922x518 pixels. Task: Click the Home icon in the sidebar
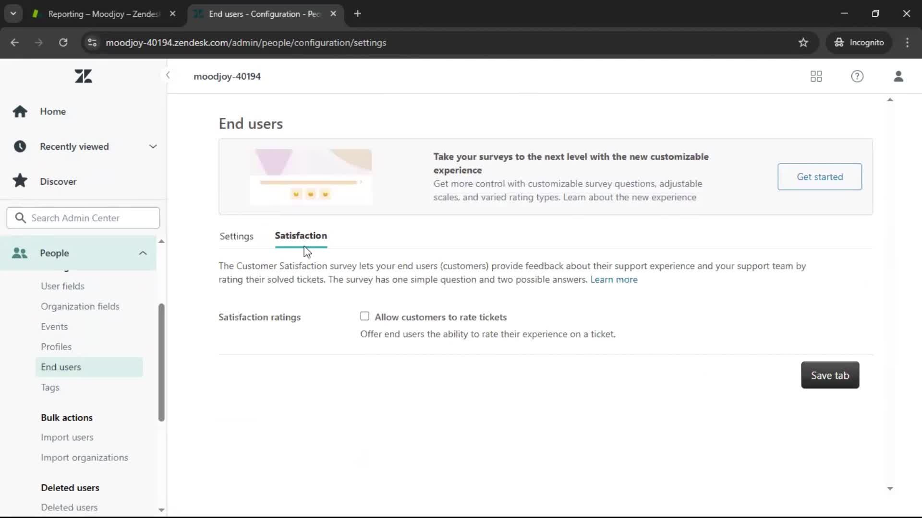click(20, 111)
